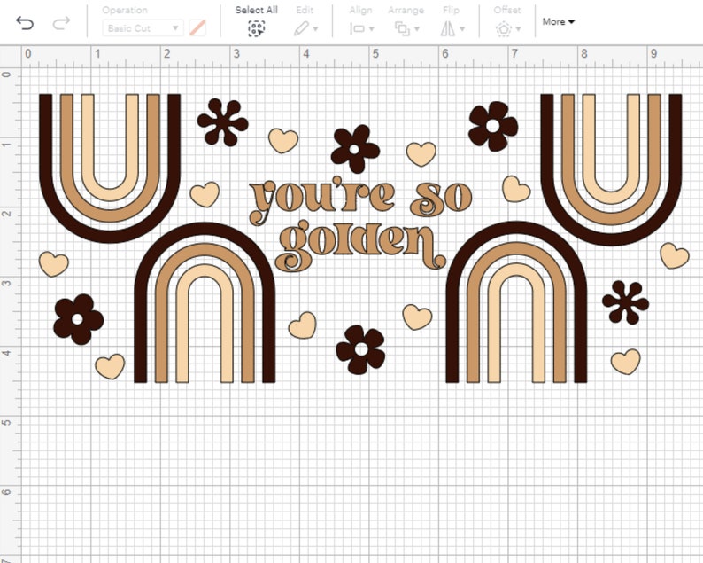Click the Align icon
703x563 pixels.
coord(358,29)
